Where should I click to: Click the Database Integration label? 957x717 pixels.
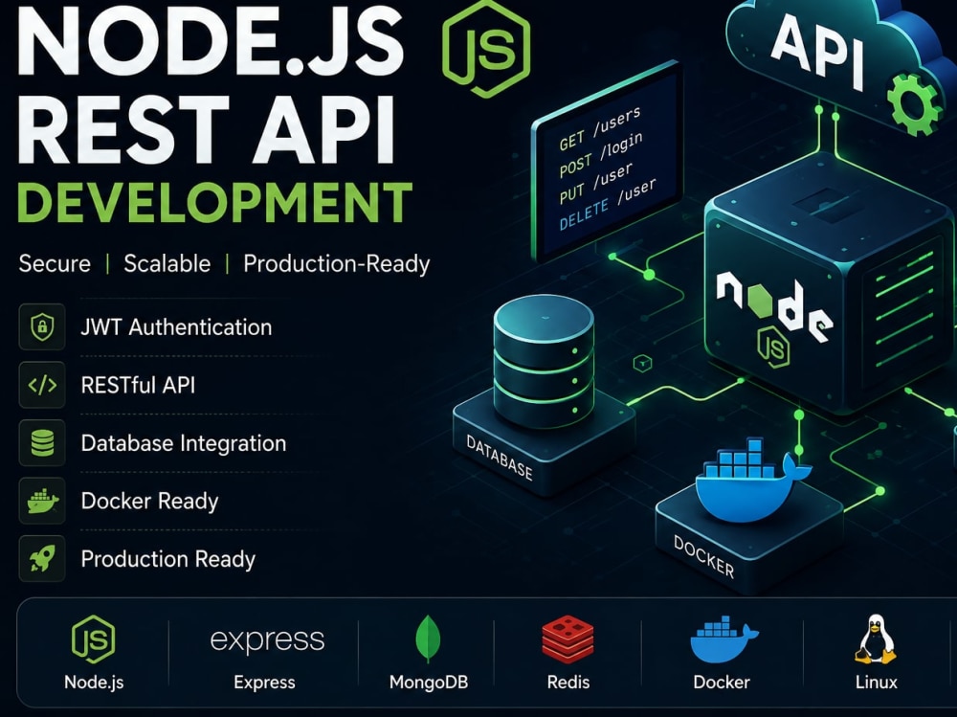click(x=184, y=443)
